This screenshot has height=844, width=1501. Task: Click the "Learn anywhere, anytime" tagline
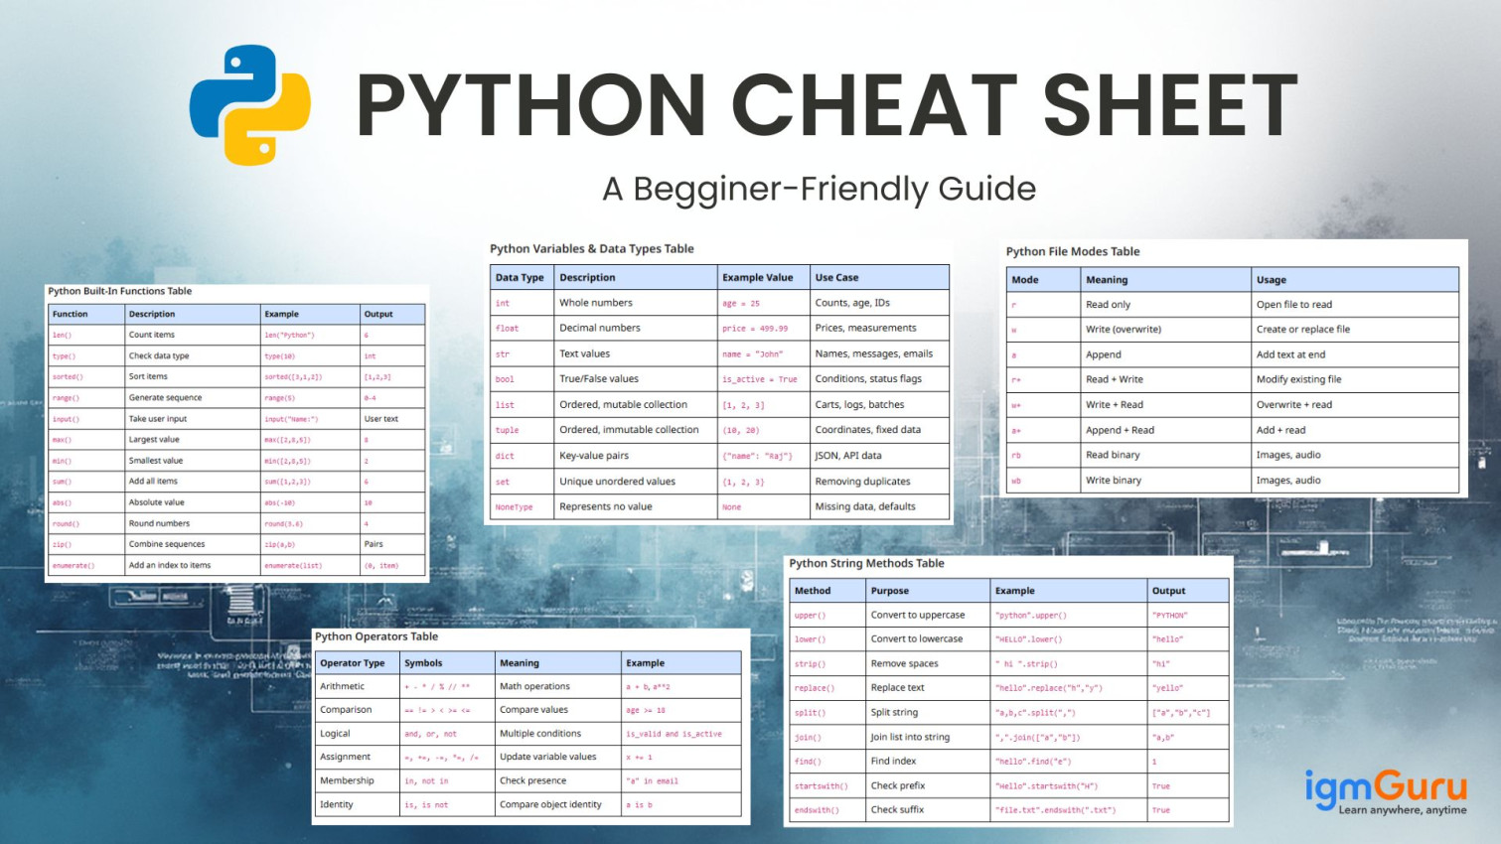click(x=1402, y=810)
